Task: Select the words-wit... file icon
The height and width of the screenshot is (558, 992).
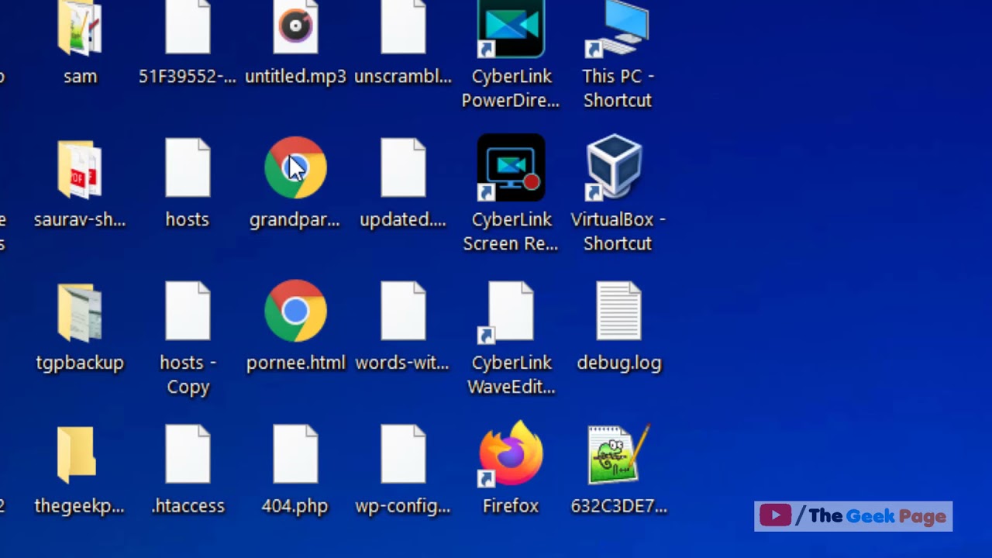Action: 403,311
